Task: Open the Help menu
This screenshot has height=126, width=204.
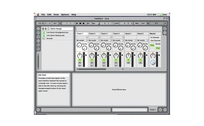Action: coord(74,15)
